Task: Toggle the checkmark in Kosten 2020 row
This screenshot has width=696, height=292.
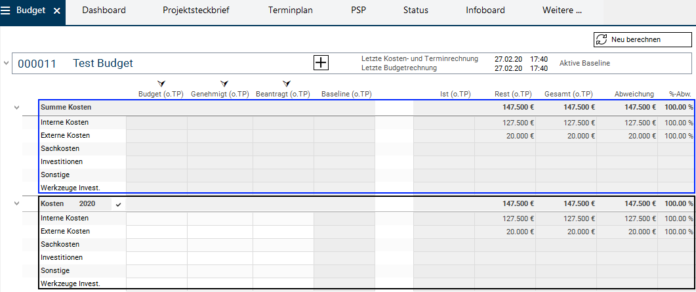Action: 118,204
